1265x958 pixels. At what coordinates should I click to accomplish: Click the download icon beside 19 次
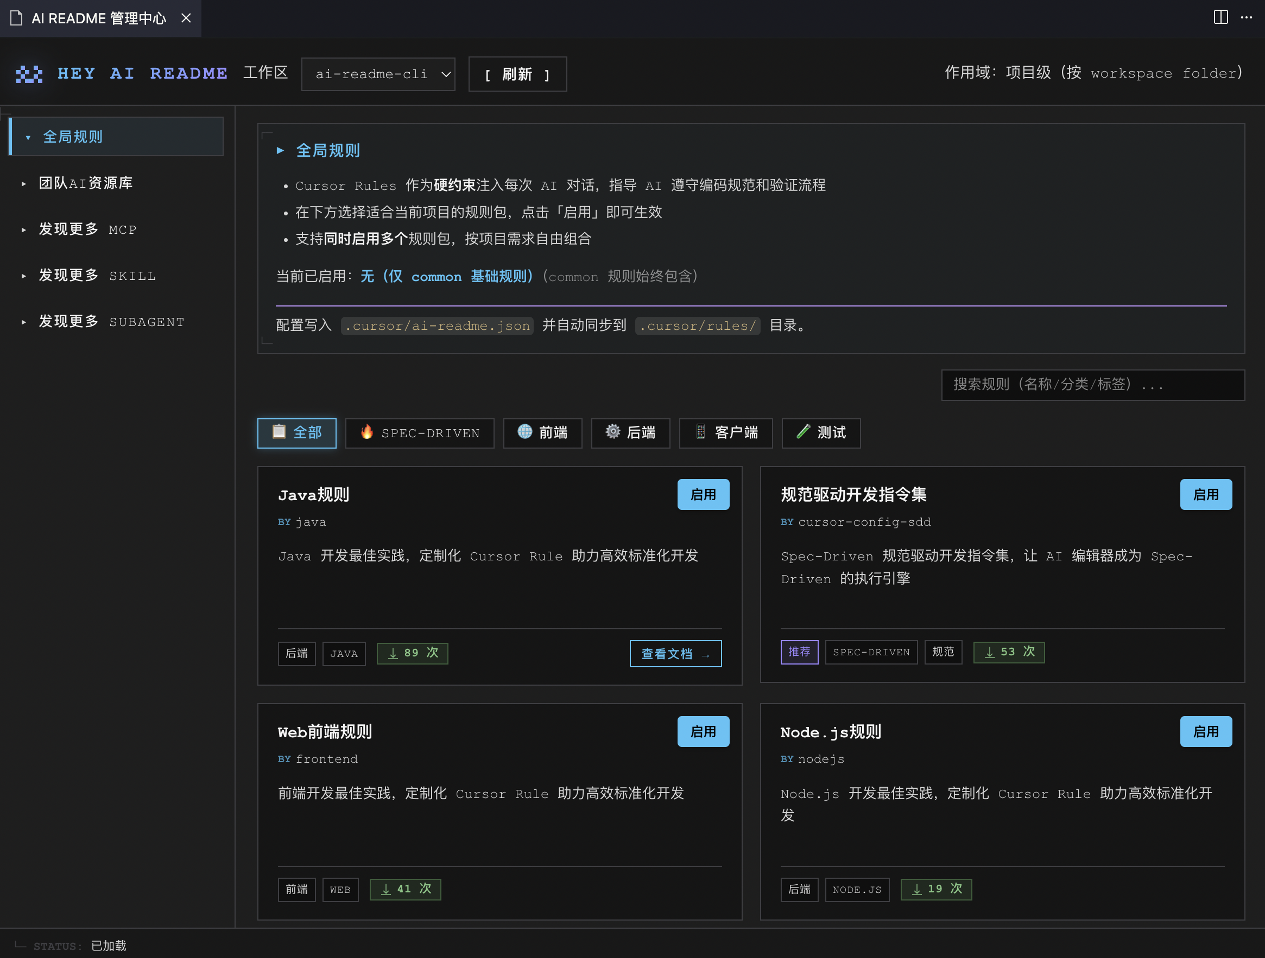(917, 890)
